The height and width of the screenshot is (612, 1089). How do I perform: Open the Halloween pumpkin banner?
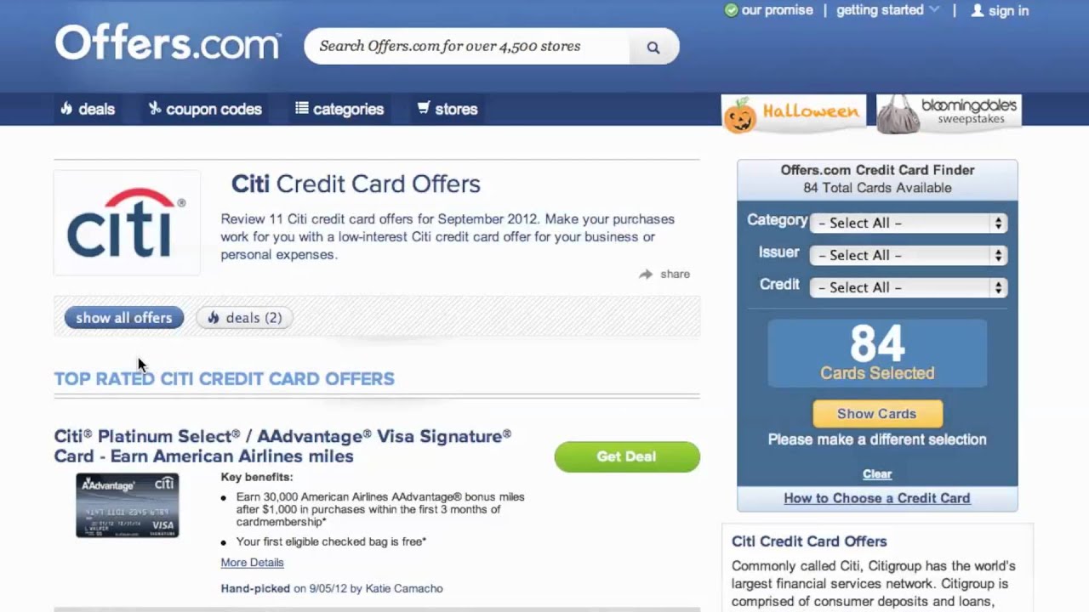[x=793, y=113]
